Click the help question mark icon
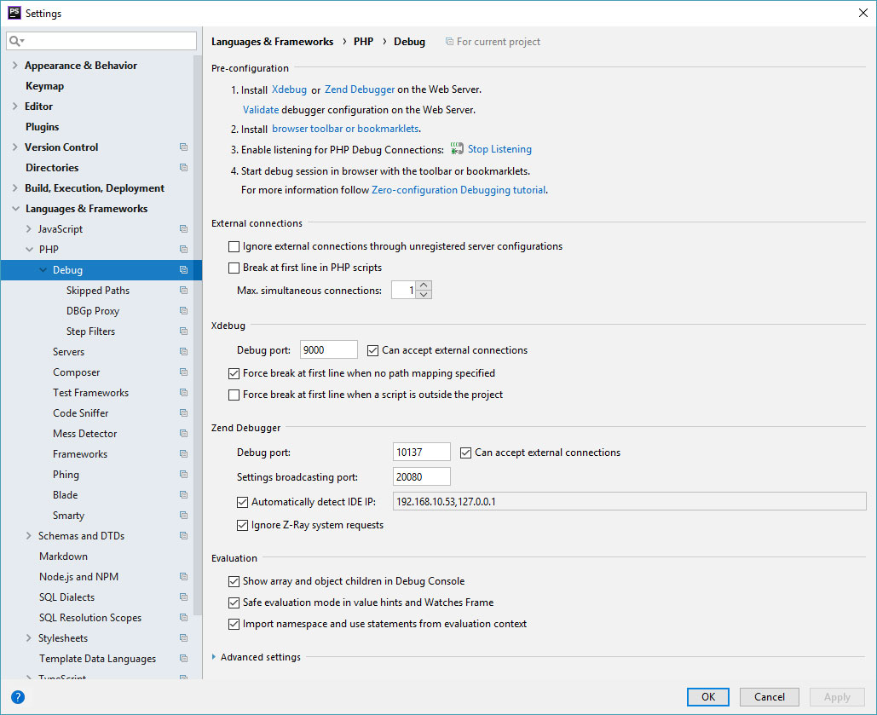The width and height of the screenshot is (877, 715). [x=18, y=697]
